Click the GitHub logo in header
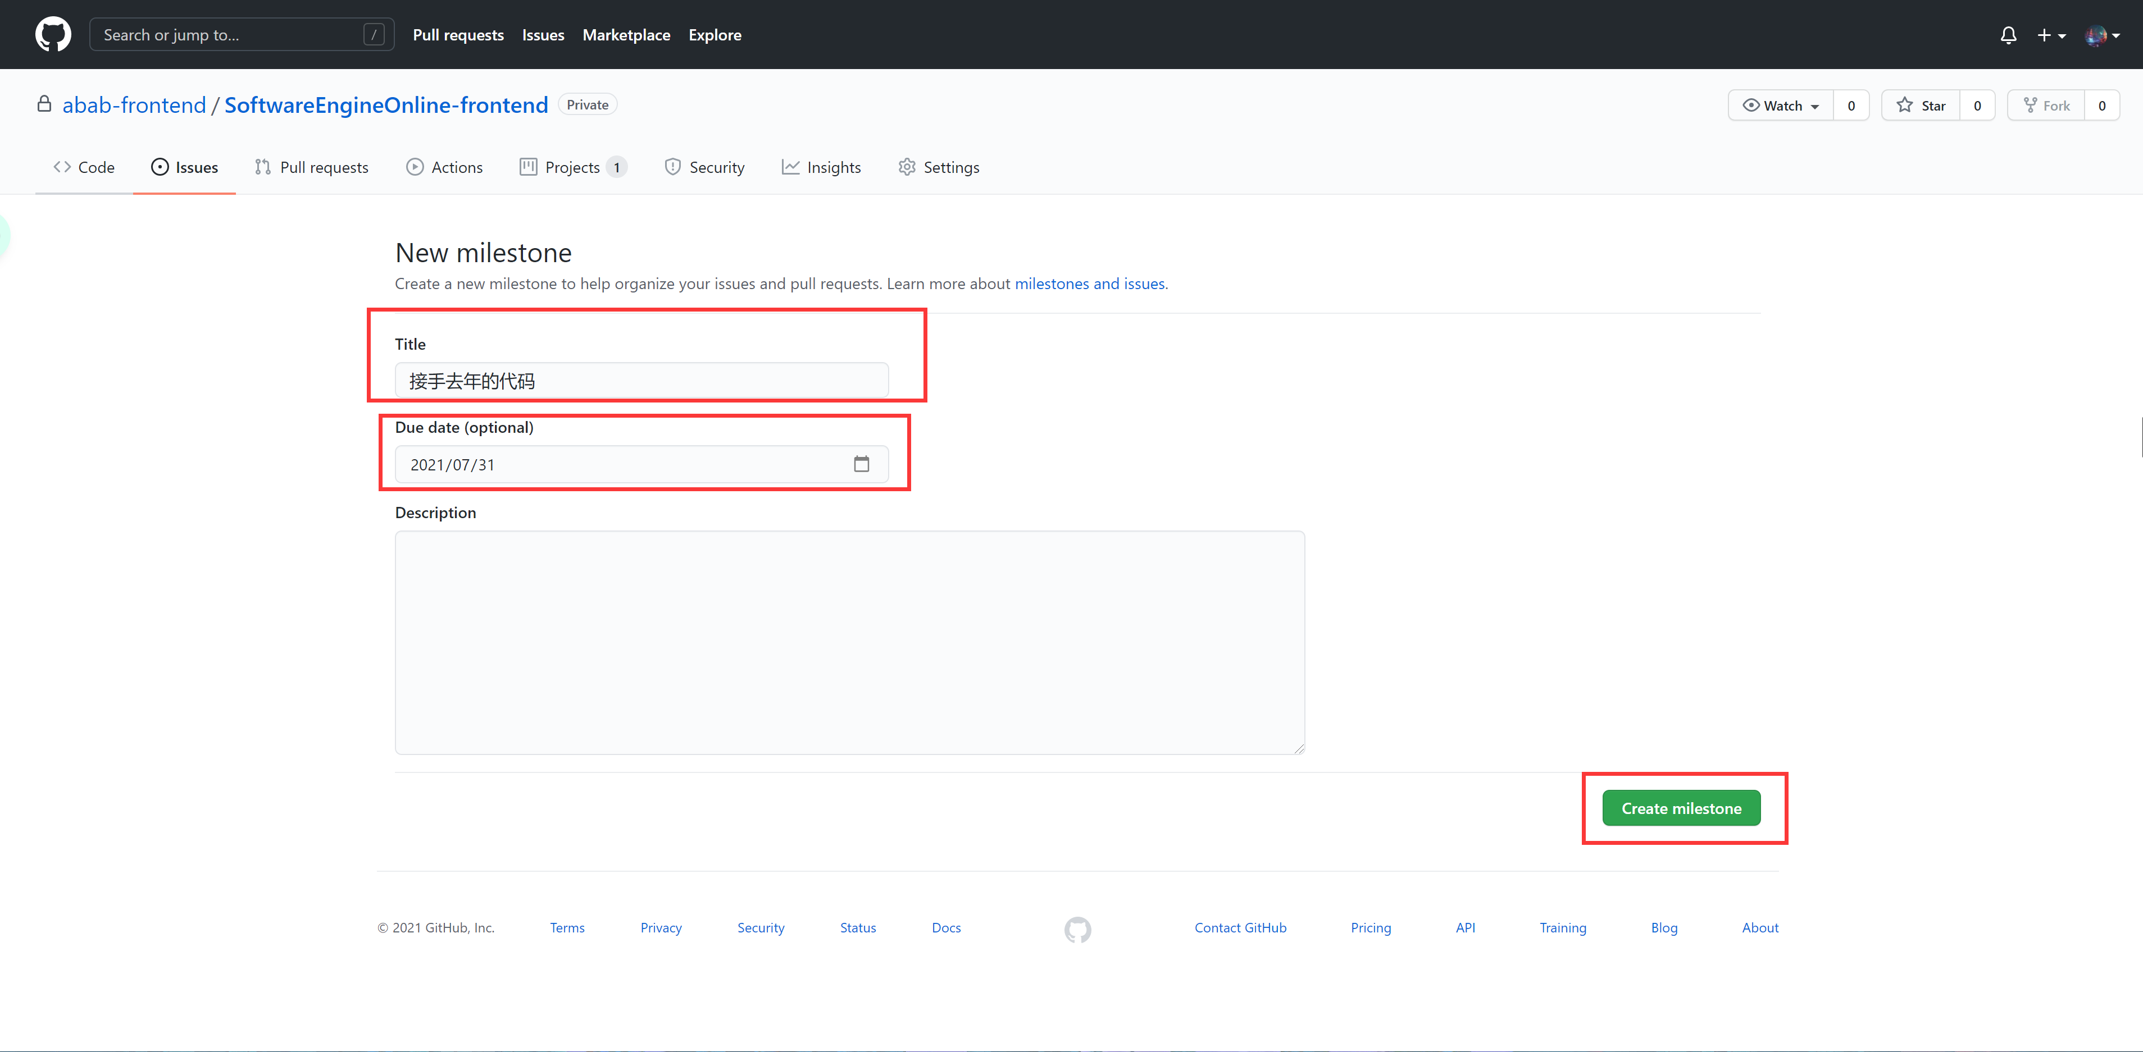2143x1052 pixels. click(x=52, y=34)
